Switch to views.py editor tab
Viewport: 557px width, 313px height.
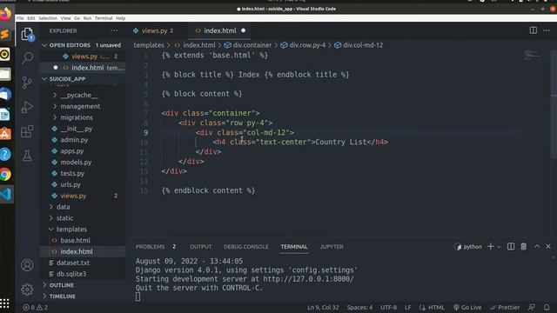[x=155, y=30]
